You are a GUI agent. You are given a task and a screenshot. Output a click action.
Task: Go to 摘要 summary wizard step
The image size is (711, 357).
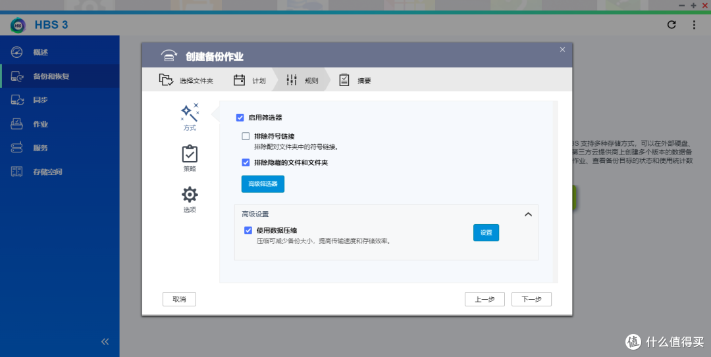355,80
